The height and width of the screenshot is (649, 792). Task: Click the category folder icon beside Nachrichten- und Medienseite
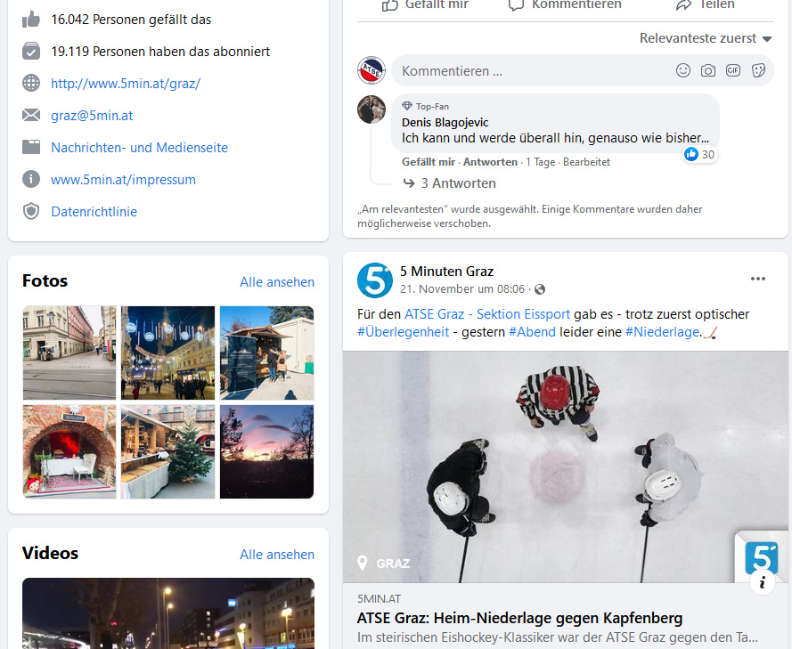tap(31, 148)
